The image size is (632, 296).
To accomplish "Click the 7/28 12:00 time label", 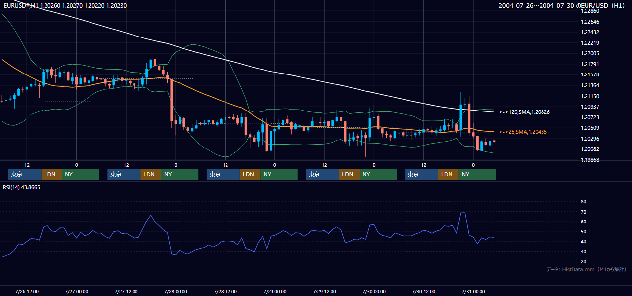I will coord(225,292).
